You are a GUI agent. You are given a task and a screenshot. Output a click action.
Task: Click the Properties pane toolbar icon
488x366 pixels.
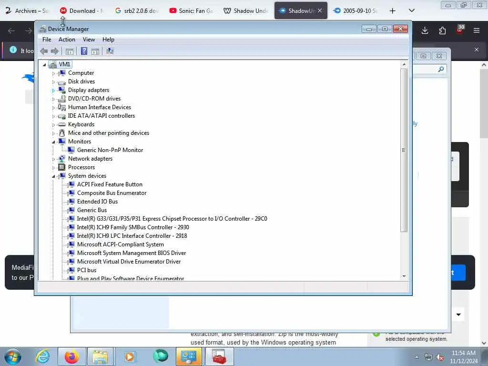pos(95,51)
